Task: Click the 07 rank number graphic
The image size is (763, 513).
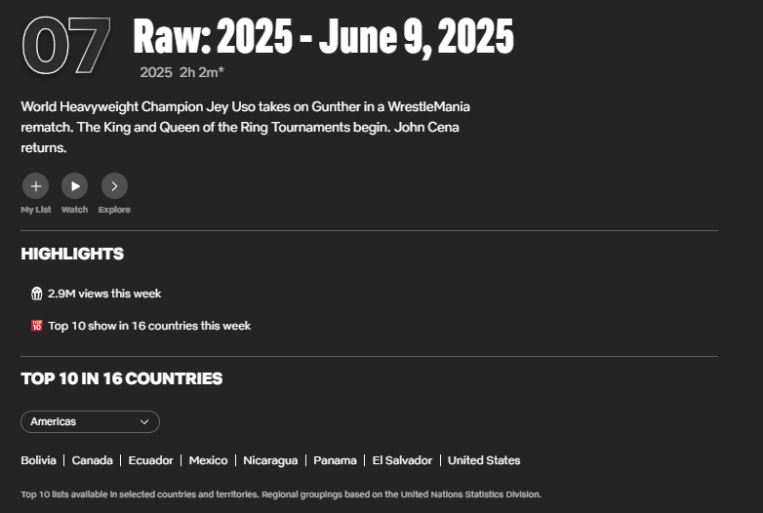Action: tap(65, 46)
